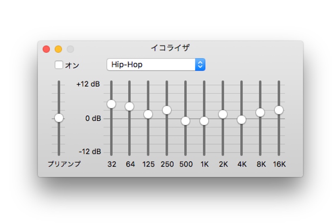
Task: Click the 16K frequency label
Action: tap(279, 164)
